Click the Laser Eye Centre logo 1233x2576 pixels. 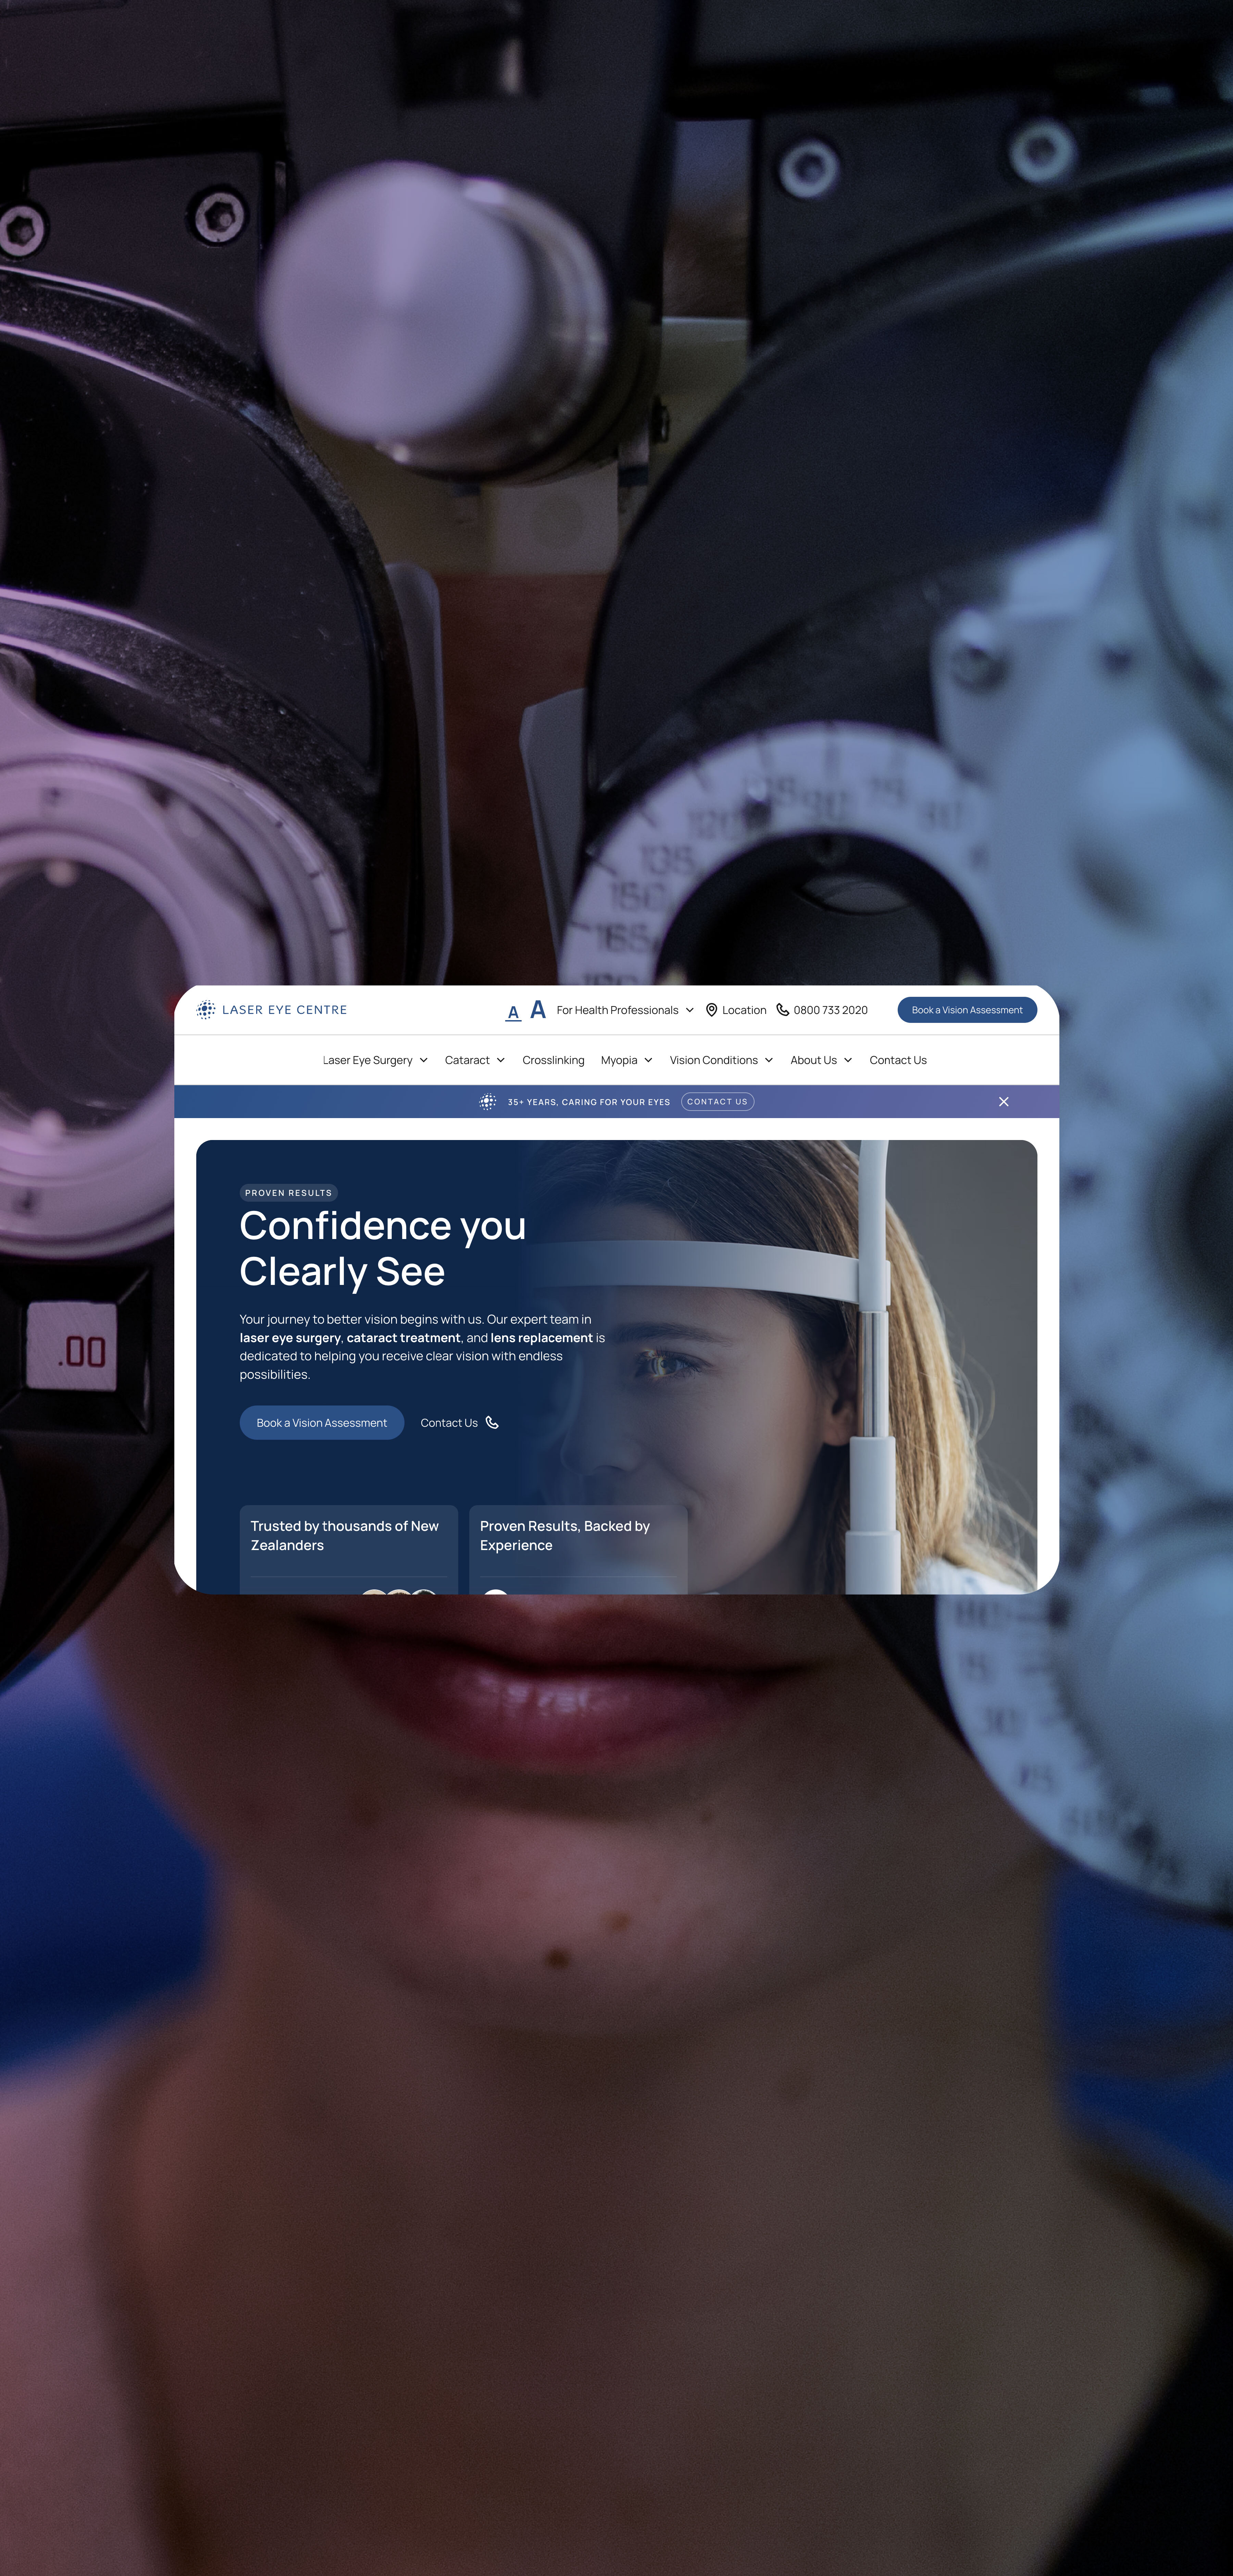tap(272, 1010)
